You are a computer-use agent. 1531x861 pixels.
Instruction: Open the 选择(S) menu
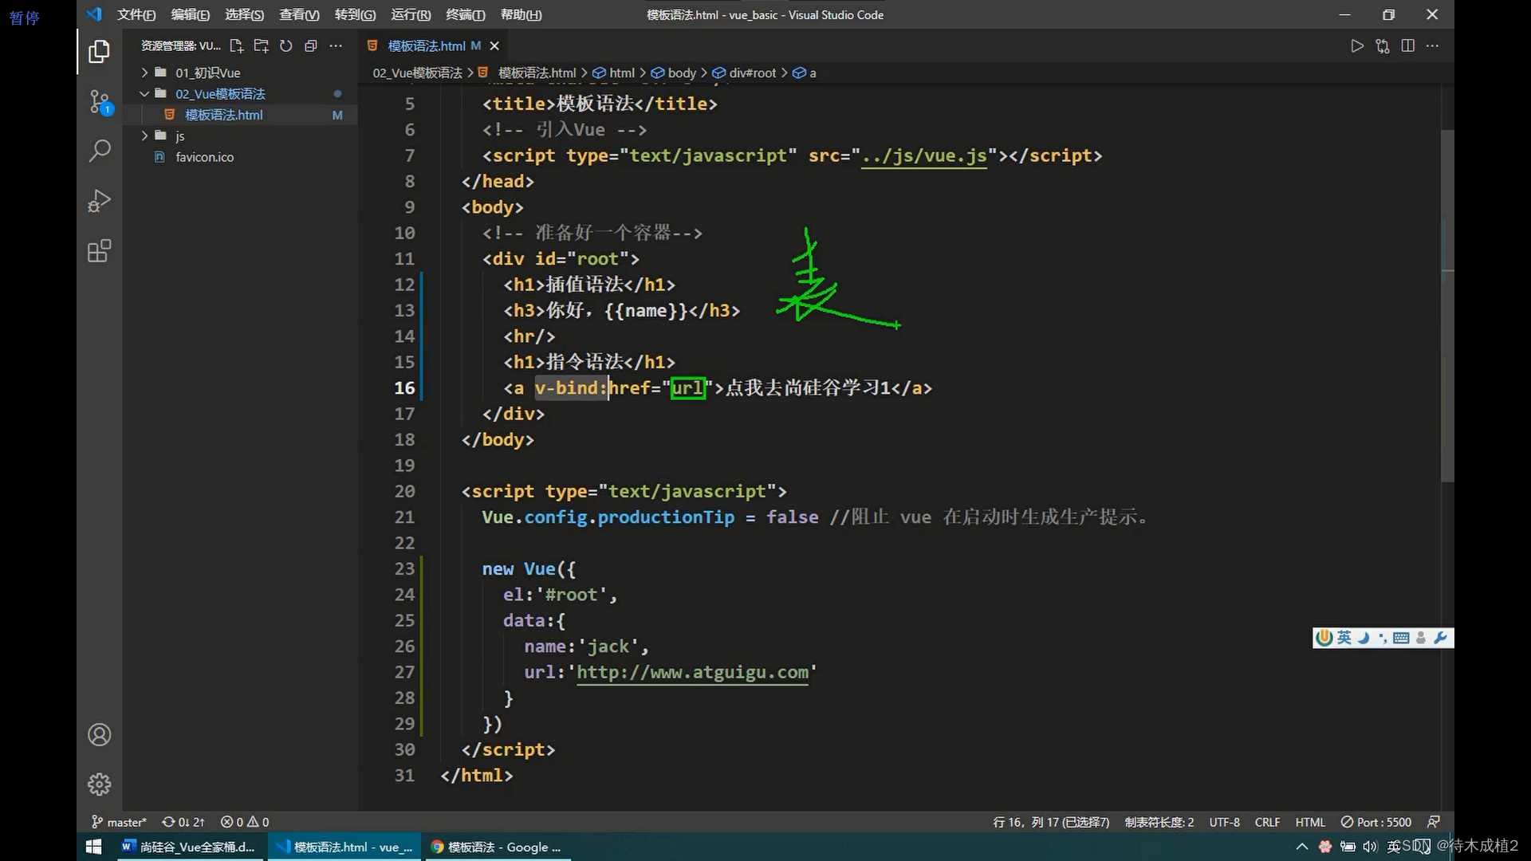coord(245,14)
